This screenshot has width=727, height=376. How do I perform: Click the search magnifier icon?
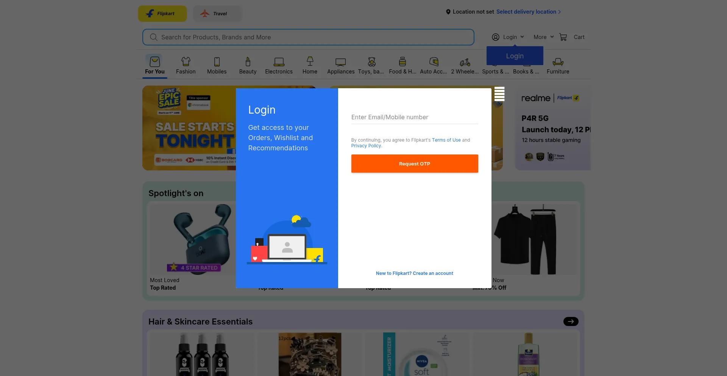point(153,37)
